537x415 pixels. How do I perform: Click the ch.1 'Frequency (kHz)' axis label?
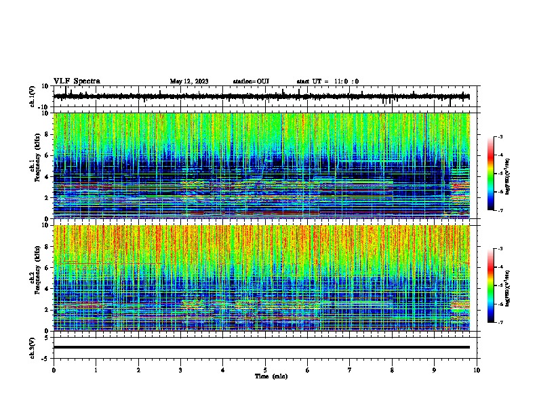(37, 158)
